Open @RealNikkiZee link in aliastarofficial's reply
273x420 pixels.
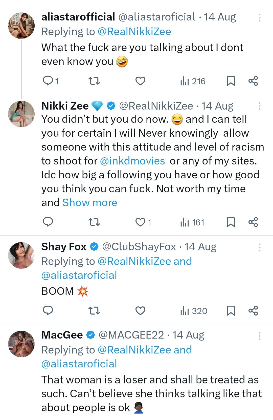134,32
